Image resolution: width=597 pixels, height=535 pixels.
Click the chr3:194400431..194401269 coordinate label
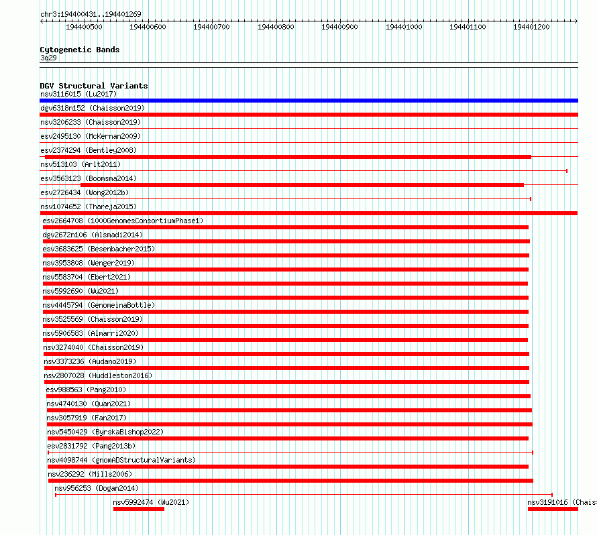click(91, 14)
